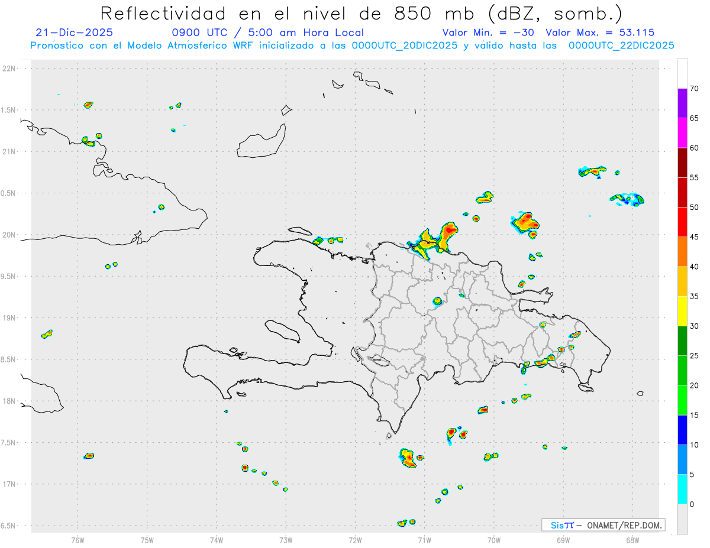Click the white above-70 colorbar segment

[682, 73]
